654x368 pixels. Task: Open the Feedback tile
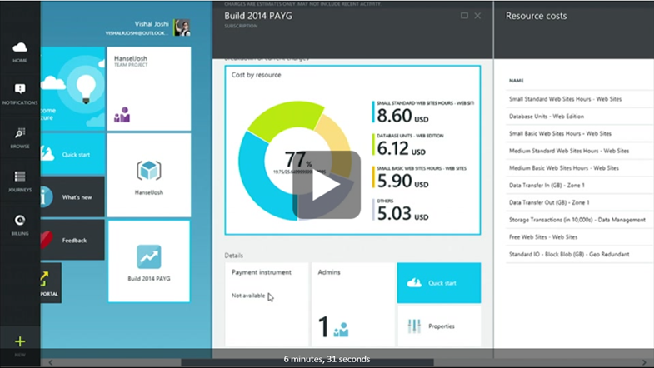(72, 240)
